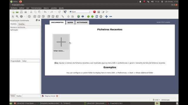
Task: Click the Print toolbar icon
Action: pyautogui.click(x=26, y=12)
